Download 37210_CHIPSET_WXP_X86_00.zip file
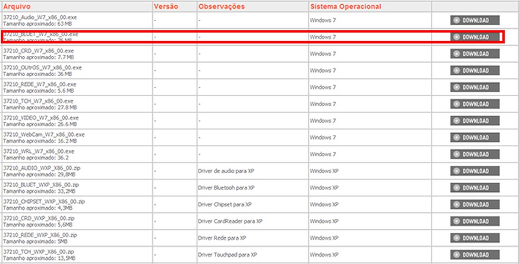 pyautogui.click(x=475, y=204)
